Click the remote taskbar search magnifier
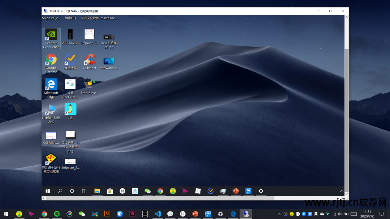This screenshot has width=390, height=219. pos(60,191)
